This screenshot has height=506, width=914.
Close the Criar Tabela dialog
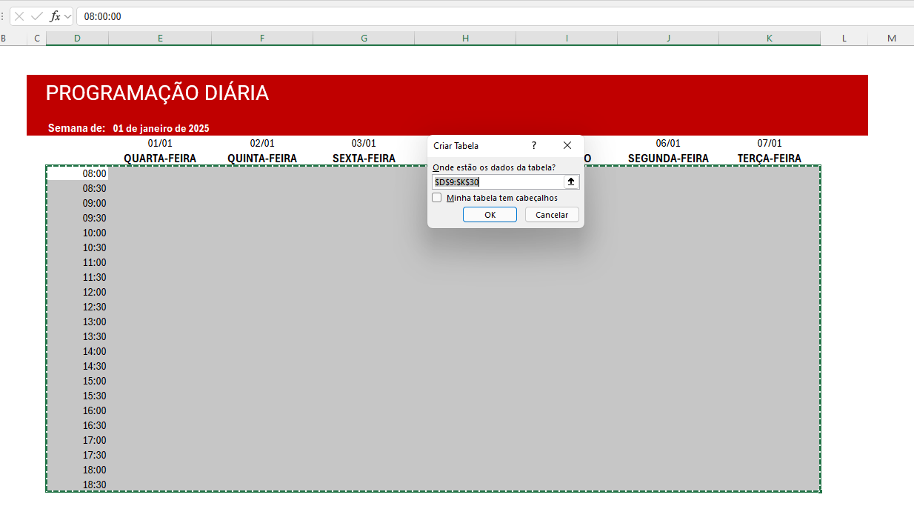coord(567,145)
